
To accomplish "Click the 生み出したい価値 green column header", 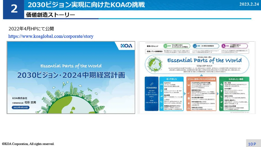I will [234, 78].
